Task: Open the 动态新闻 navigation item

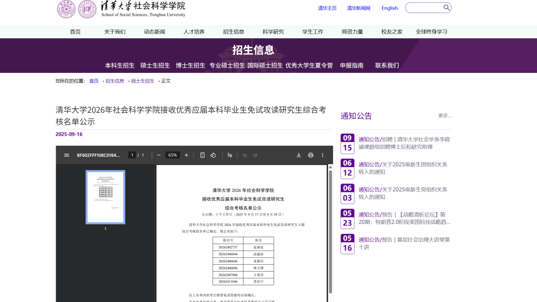Action: (x=155, y=32)
